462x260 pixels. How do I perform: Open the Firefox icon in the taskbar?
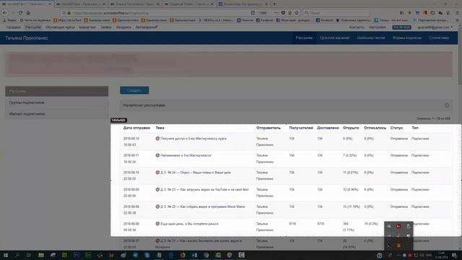pos(183,255)
